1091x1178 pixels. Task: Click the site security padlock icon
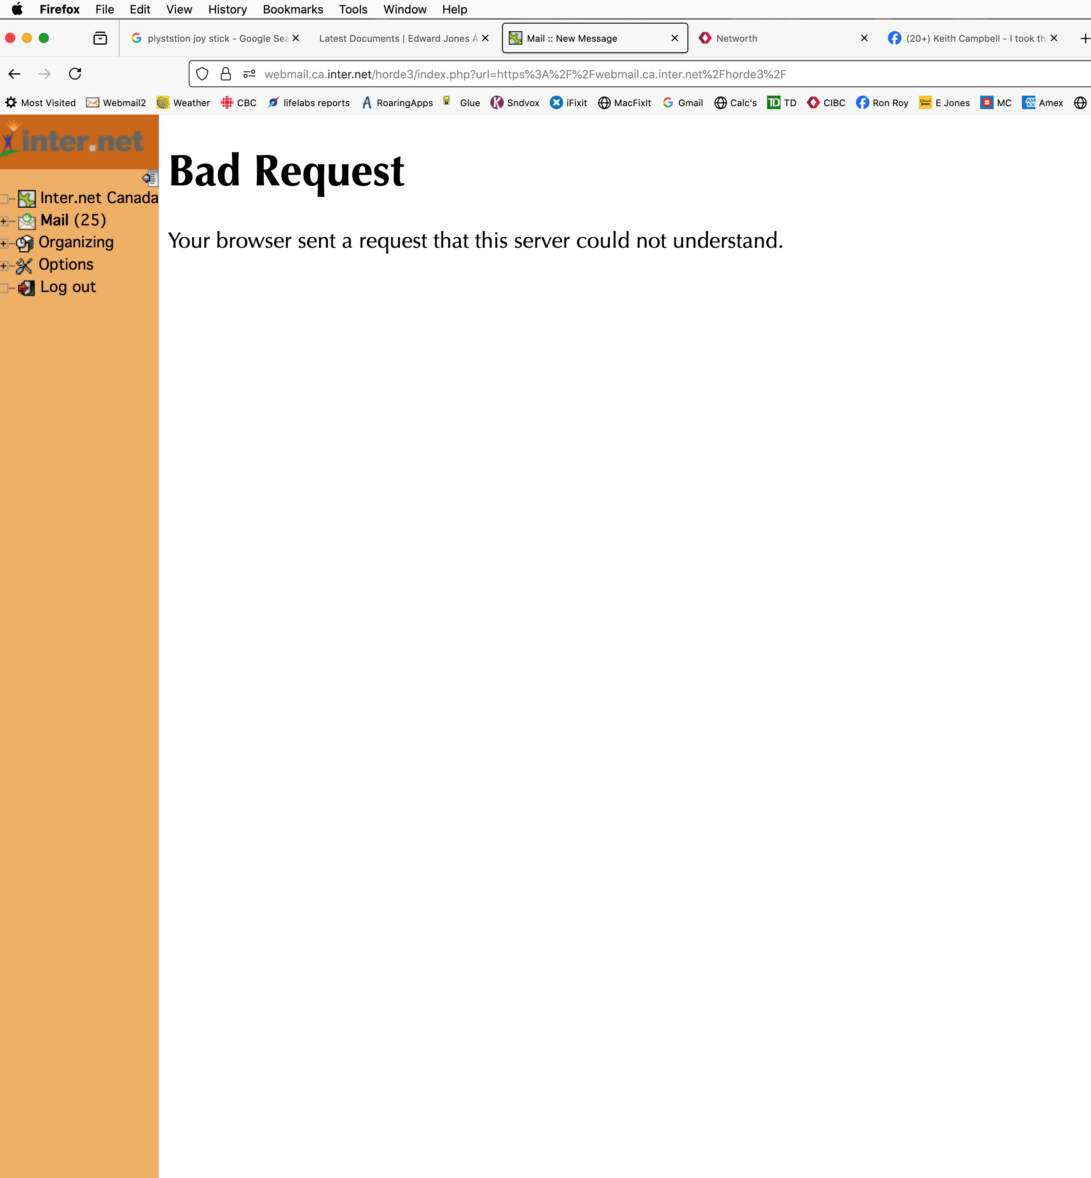225,74
